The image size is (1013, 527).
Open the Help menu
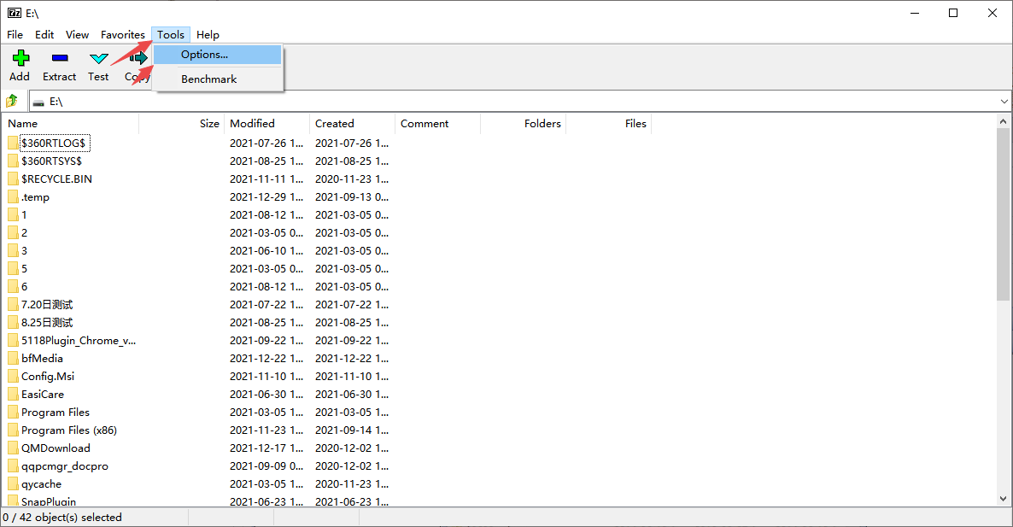(x=208, y=34)
